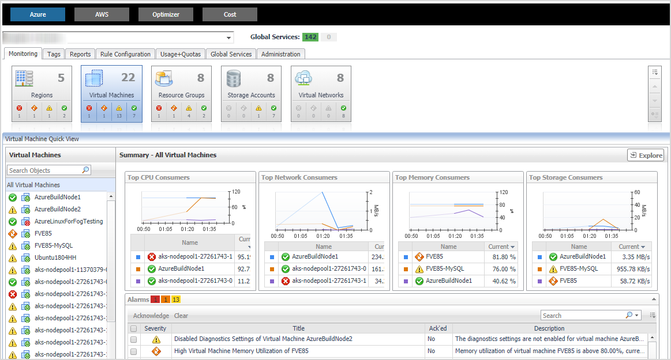Collapse the Alarms panel
The height and width of the screenshot is (360, 671).
tap(654, 300)
